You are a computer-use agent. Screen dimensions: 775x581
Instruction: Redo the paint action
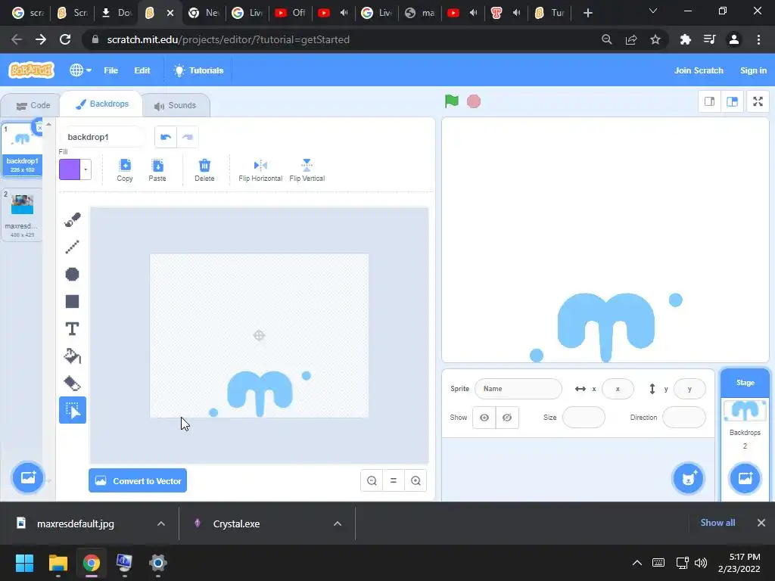click(x=188, y=137)
